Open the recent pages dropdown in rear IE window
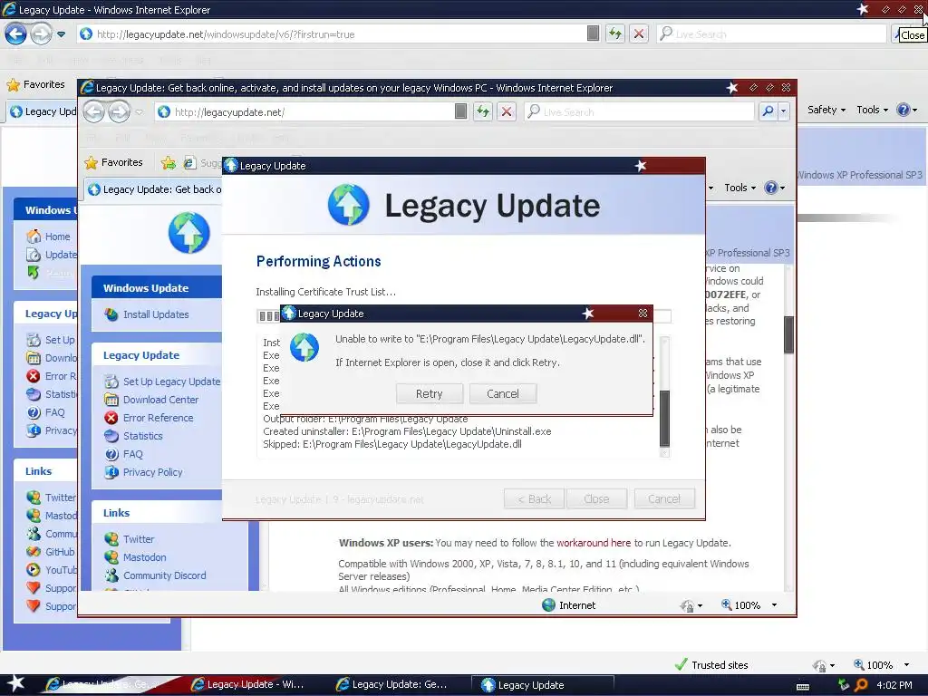The width and height of the screenshot is (928, 696). [61, 34]
